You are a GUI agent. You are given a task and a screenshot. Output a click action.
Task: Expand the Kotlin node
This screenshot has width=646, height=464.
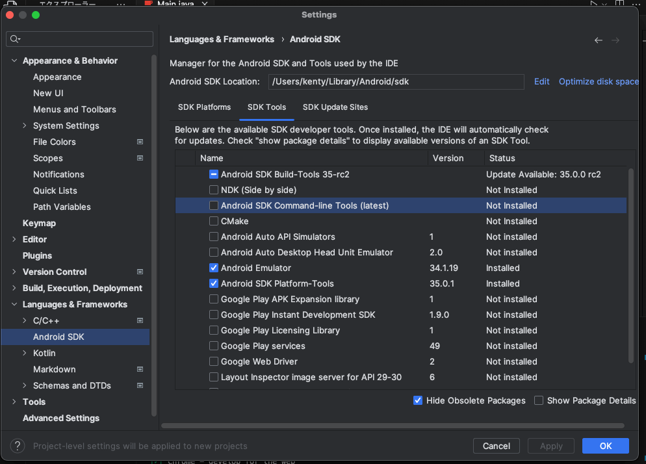tap(24, 353)
